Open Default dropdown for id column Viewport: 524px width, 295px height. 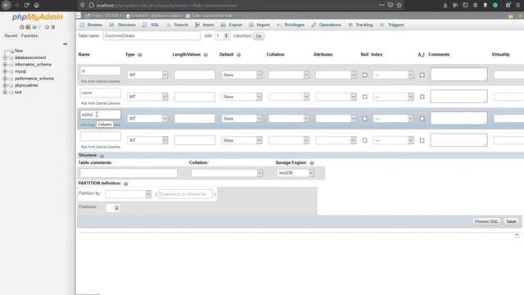tap(242, 75)
